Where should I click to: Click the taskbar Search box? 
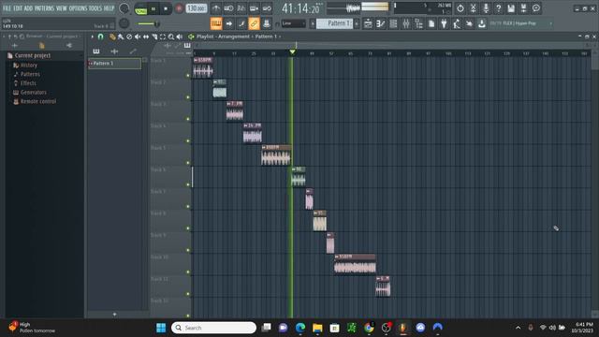[x=213, y=328]
